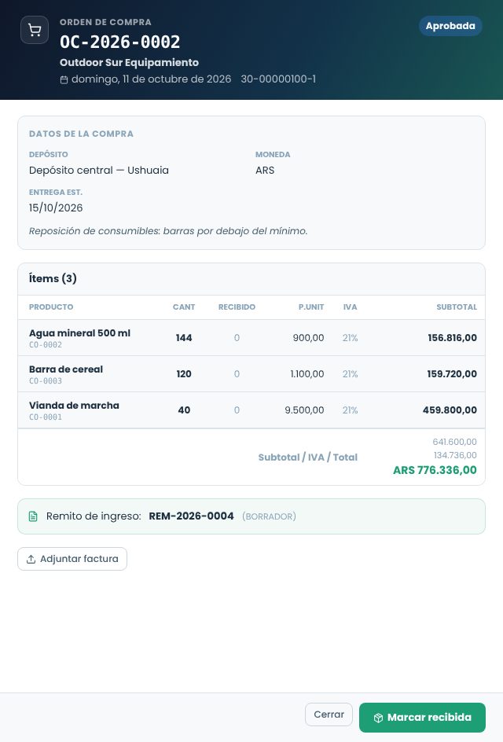This screenshot has height=742, width=503.
Task: Click unit price 900,00
Action: pyautogui.click(x=309, y=338)
